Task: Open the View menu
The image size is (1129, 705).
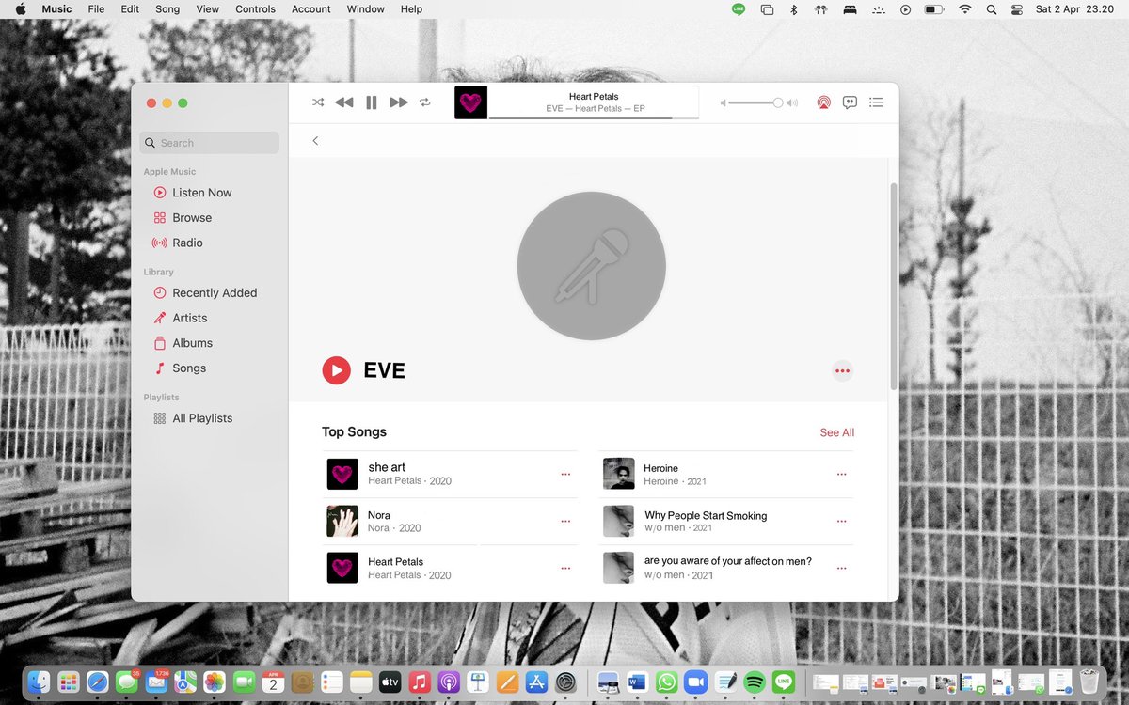Action: point(207,9)
